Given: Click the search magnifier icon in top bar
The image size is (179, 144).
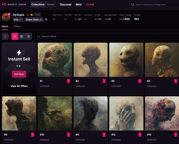Looking at the screenshot, I should click(132, 4).
